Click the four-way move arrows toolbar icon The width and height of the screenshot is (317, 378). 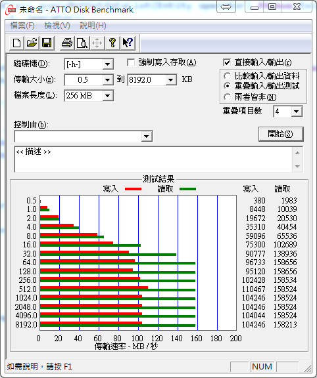pyautogui.click(x=97, y=43)
